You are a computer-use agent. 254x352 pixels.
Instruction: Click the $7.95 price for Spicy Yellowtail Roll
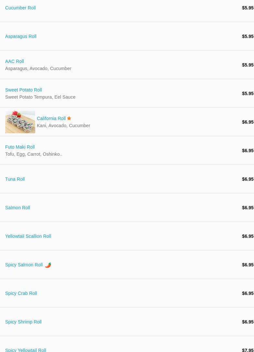[x=248, y=350]
